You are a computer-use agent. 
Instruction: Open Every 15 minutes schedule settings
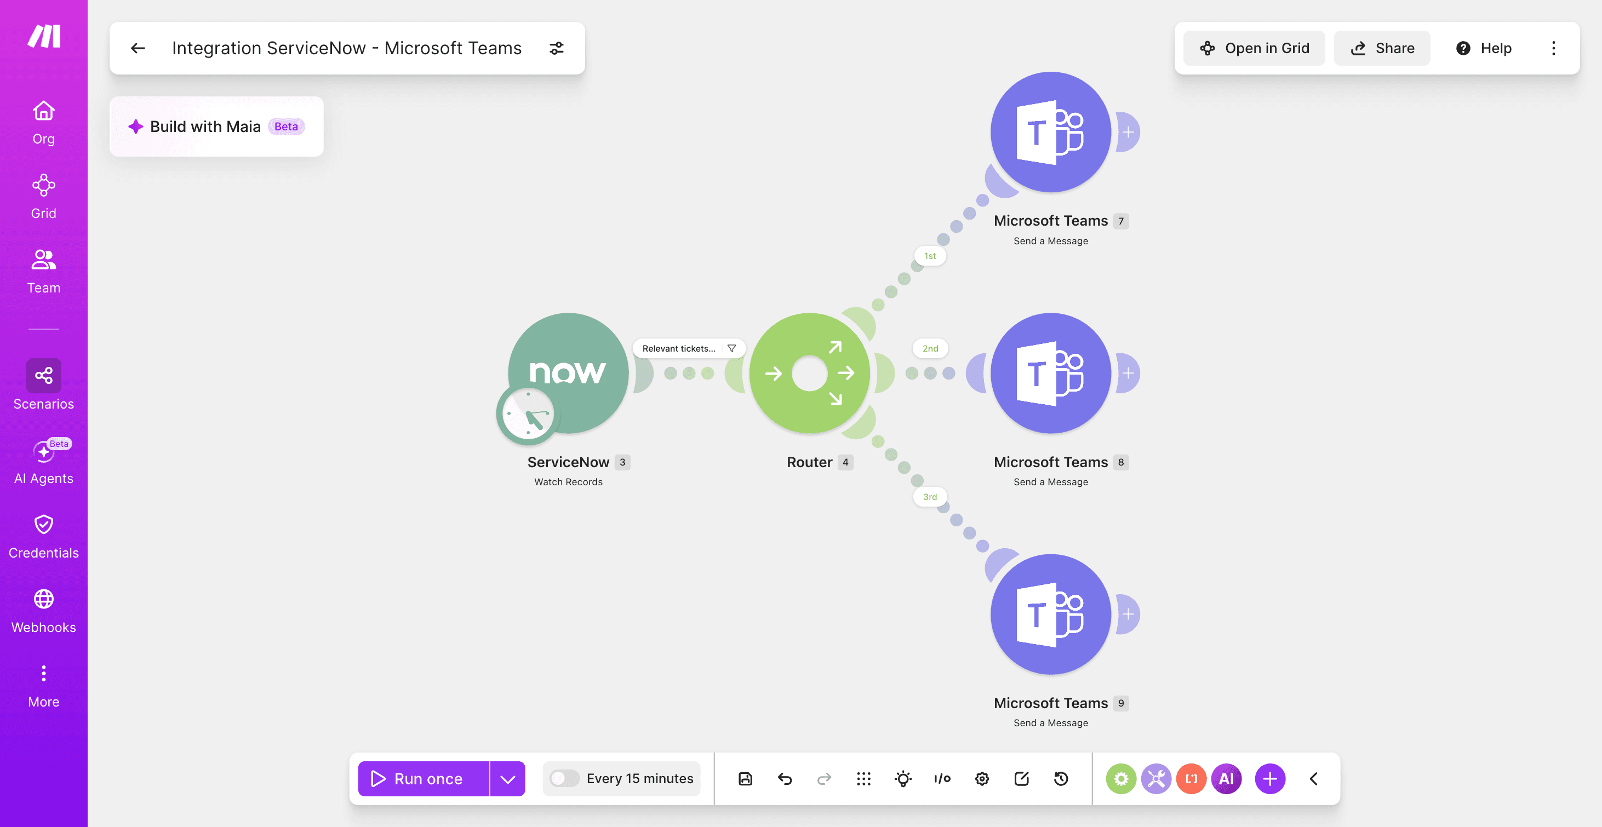click(640, 778)
